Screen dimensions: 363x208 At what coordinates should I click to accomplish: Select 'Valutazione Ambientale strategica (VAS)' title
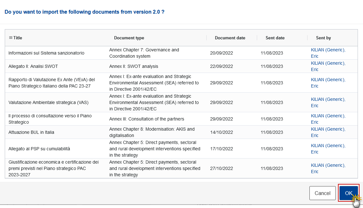[x=49, y=102]
